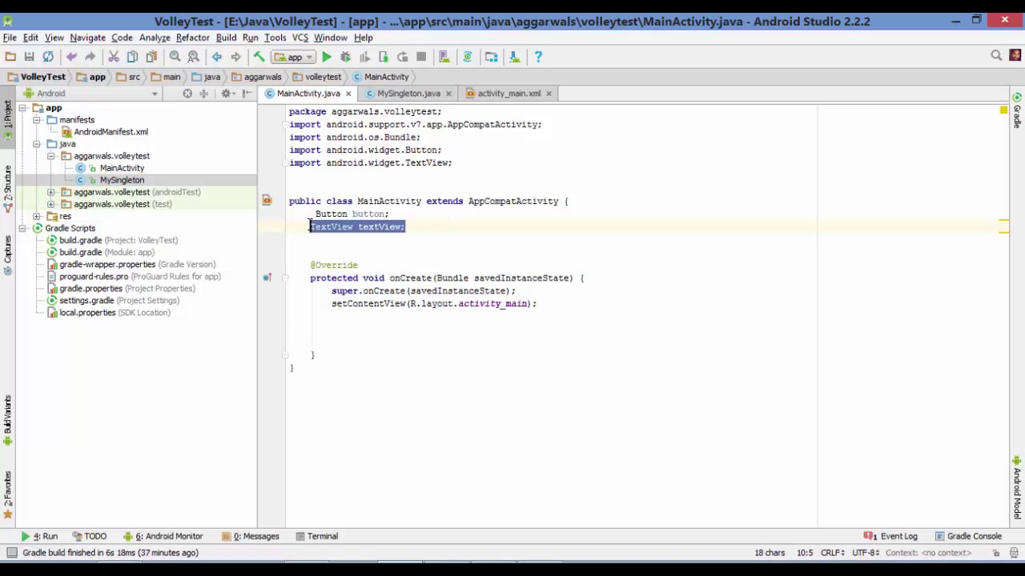Expand aggarwals.volleytest (test) package
This screenshot has width=1025, height=576.
[x=51, y=204]
